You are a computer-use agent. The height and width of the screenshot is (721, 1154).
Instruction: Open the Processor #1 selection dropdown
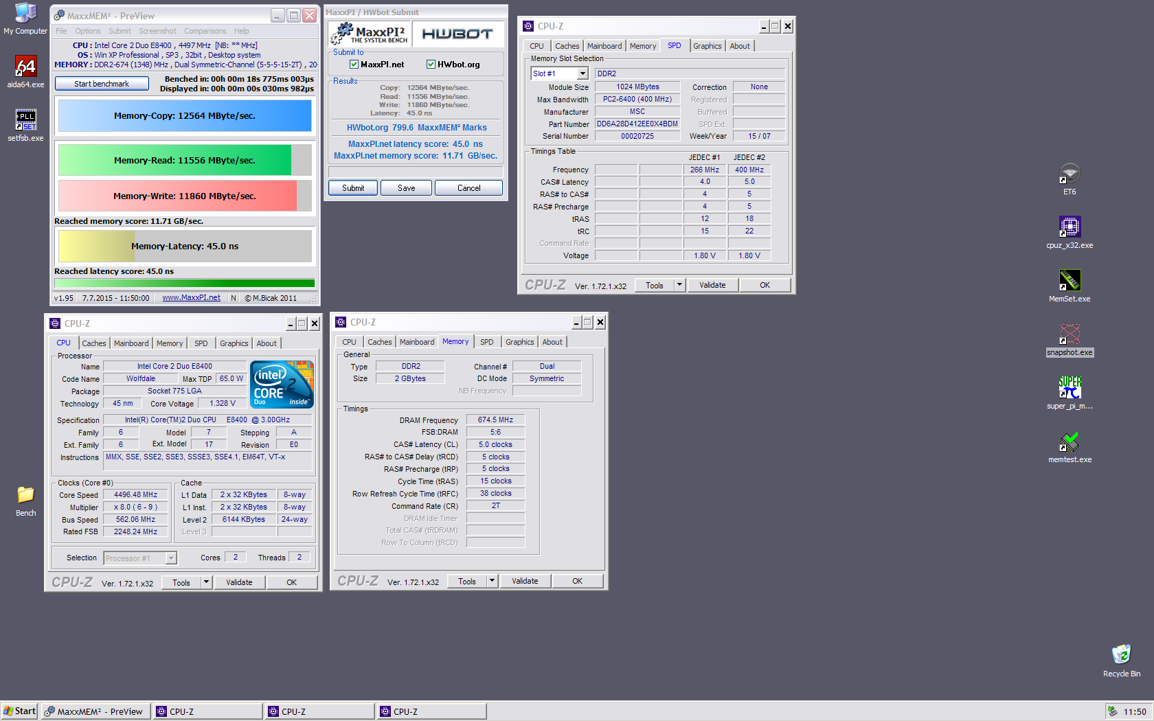coord(171,558)
